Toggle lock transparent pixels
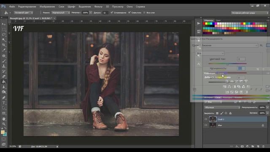Screen dimensions: 270x152 pos(217,113)
